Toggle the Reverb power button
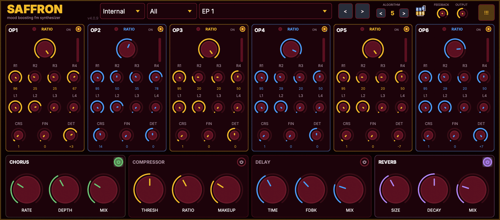The width and height of the screenshot is (500, 220). [x=487, y=162]
